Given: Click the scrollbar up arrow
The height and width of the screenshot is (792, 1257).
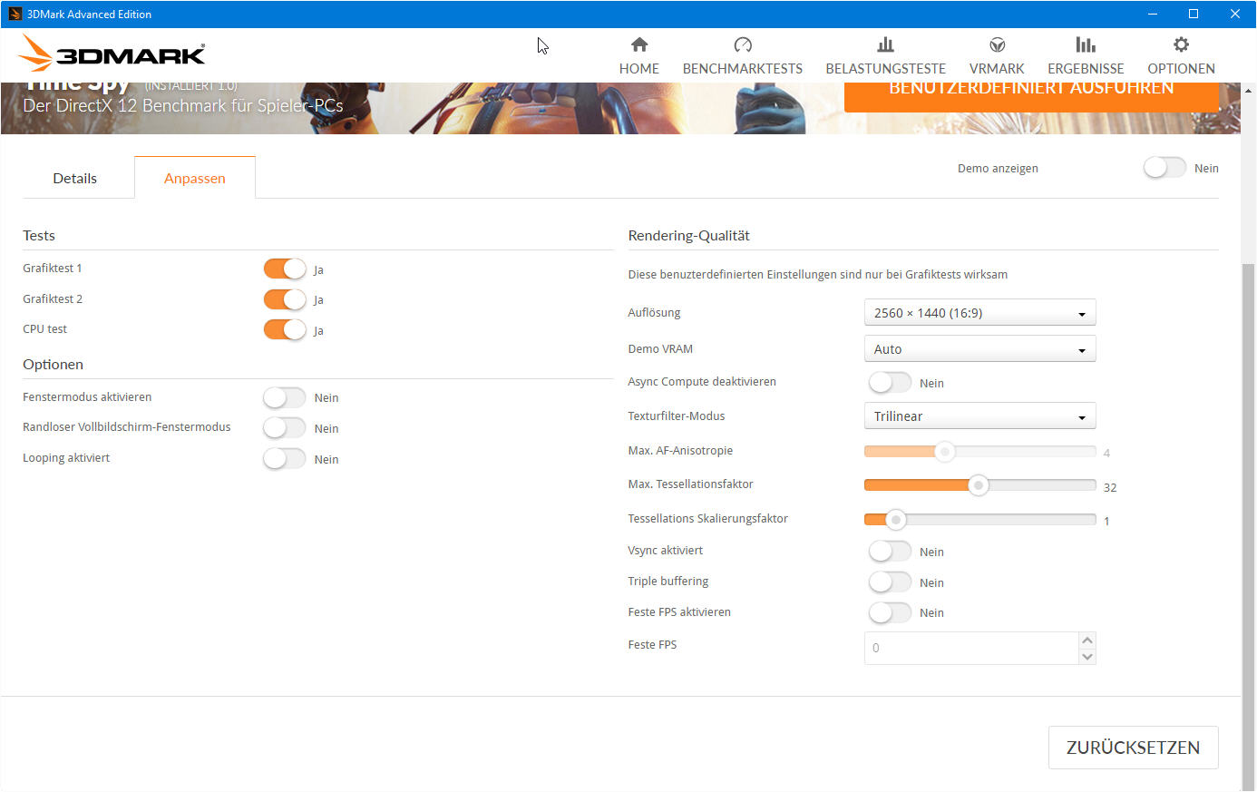Looking at the screenshot, I should (x=1249, y=90).
